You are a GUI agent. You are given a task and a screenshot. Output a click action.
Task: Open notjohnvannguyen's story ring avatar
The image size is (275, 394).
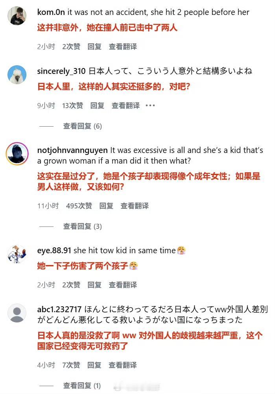click(x=17, y=154)
